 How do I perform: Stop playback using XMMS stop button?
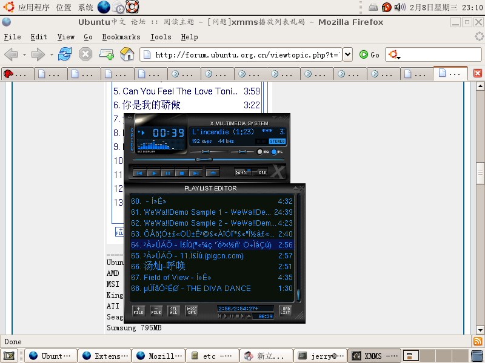pos(181,173)
